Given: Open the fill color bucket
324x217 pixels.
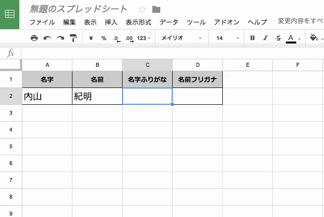Looking at the screenshot, I should (314, 38).
